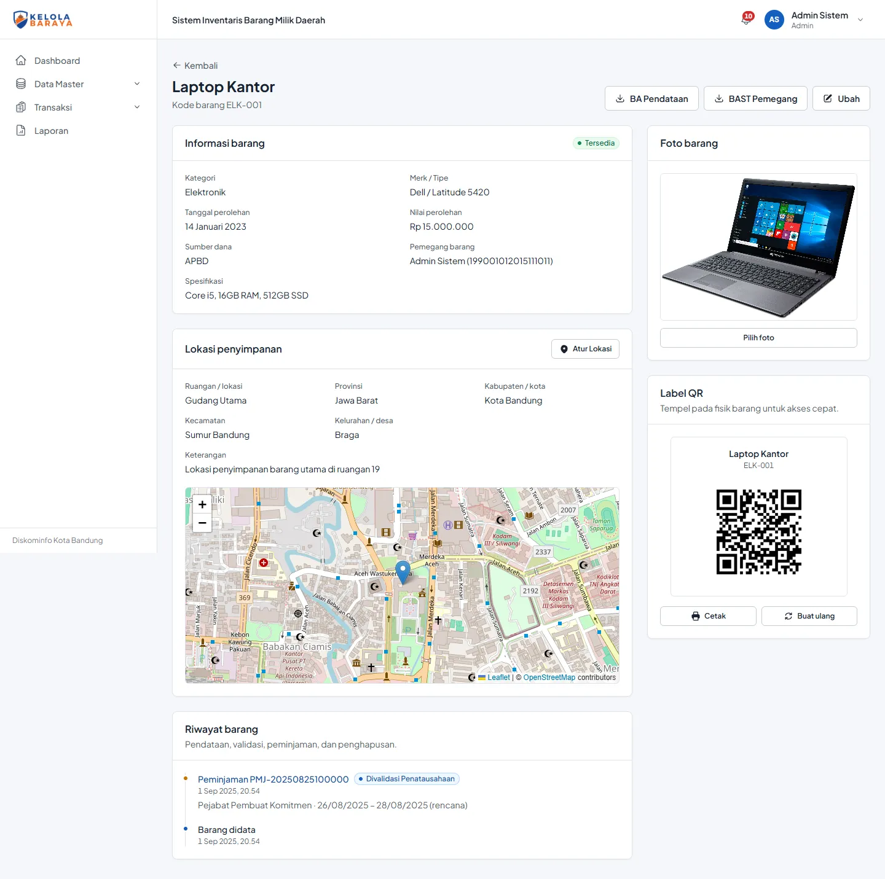The width and height of the screenshot is (885, 879).
Task: Click the Atur Lokasi button
Action: coord(585,349)
